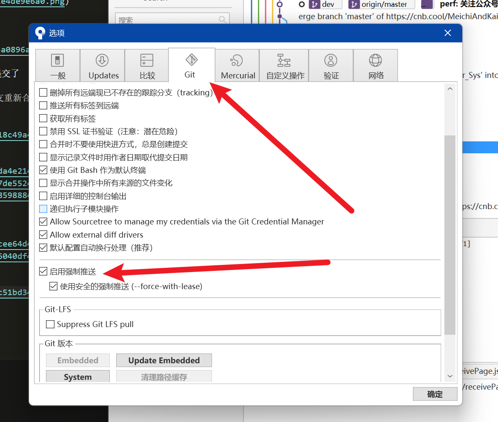Enable 显示记录文件时用作者日期取代提交日期
Image resolution: width=498 pixels, height=422 pixels.
[x=43, y=157]
